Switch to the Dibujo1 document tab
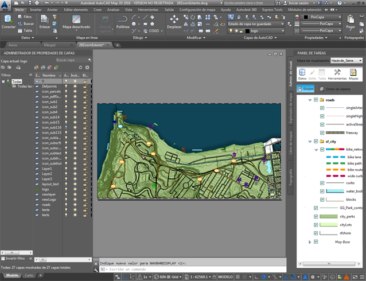The width and height of the screenshot is (366, 281). coord(50,45)
